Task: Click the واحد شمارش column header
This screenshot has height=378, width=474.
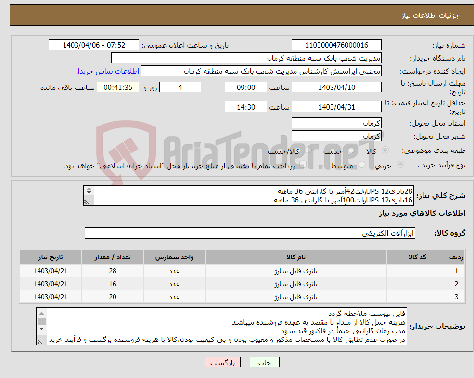Action: click(x=174, y=257)
